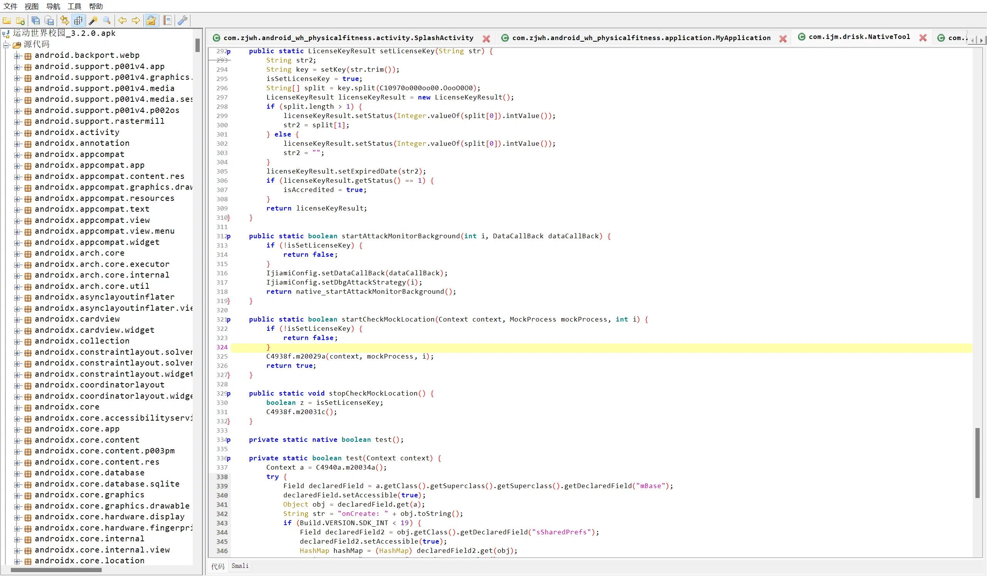Switch to the Smali view tab
987x576 pixels.
240,566
